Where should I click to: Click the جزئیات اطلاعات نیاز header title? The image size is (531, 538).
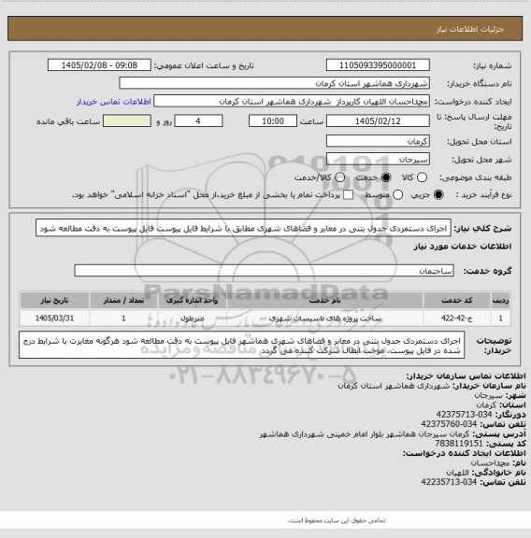470,29
